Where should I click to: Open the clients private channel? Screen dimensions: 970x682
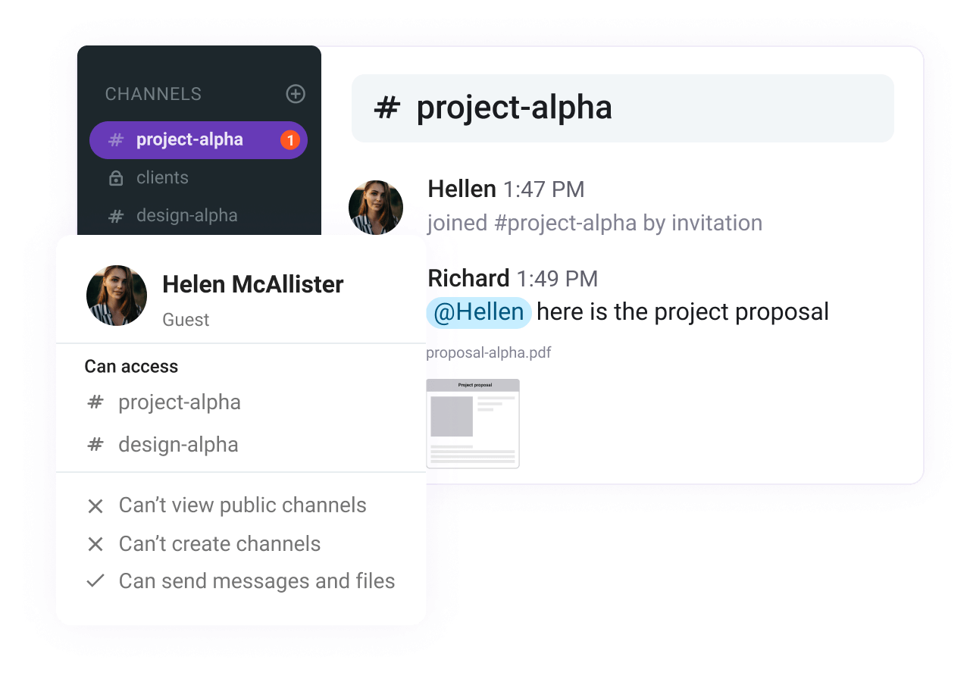[x=162, y=178]
